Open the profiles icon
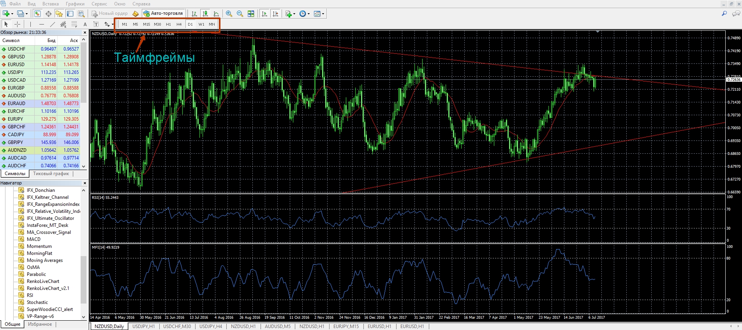 (x=20, y=14)
